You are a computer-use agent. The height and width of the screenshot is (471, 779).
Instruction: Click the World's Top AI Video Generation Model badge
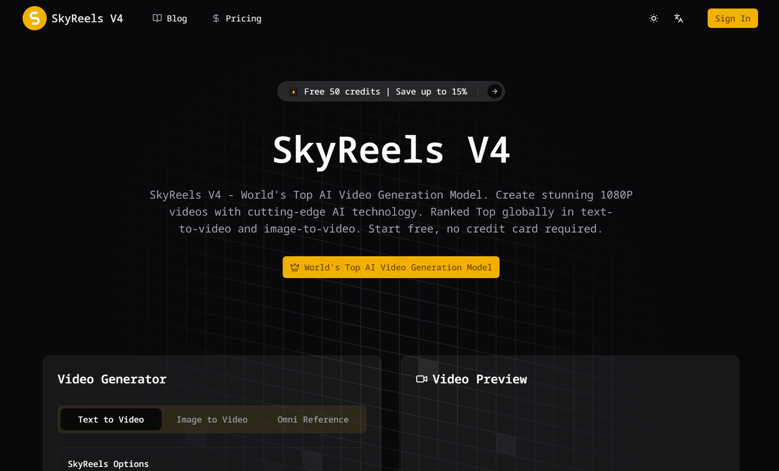[x=391, y=267]
